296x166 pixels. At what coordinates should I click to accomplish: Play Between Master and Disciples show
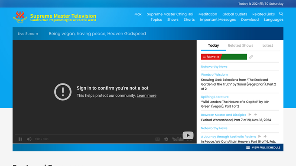[x=250, y=115]
